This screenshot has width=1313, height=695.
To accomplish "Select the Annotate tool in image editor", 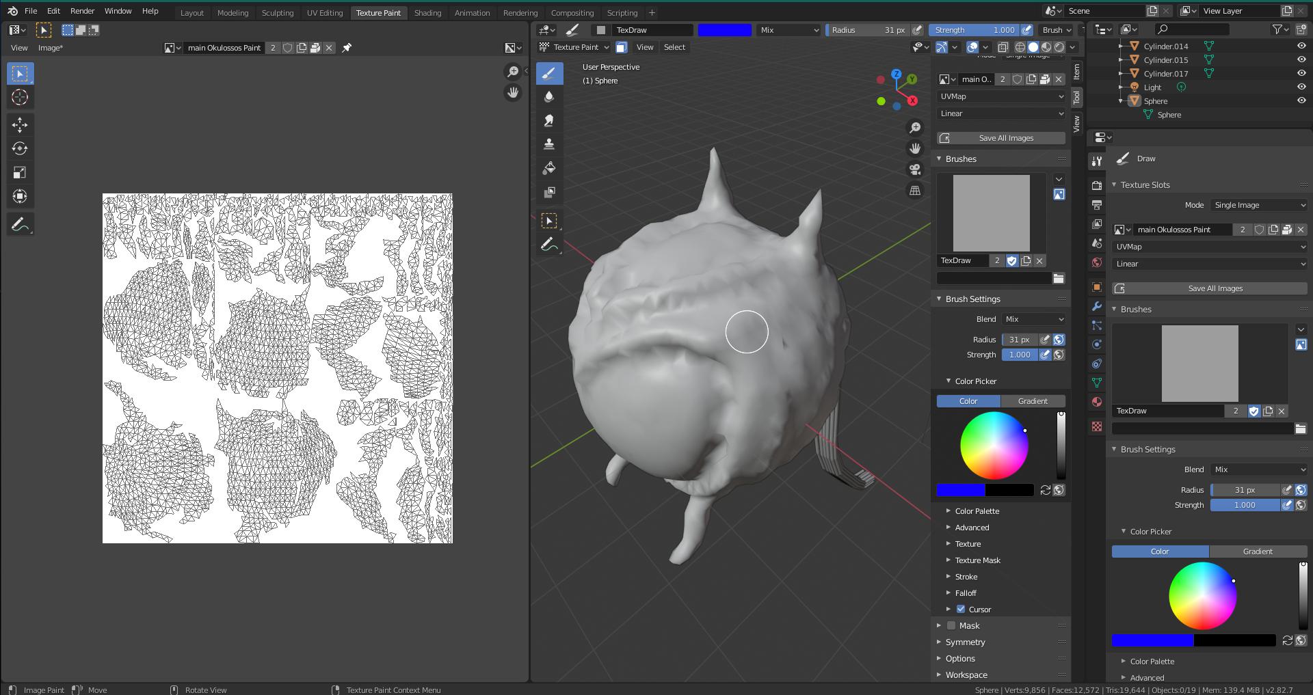I will coord(20,225).
